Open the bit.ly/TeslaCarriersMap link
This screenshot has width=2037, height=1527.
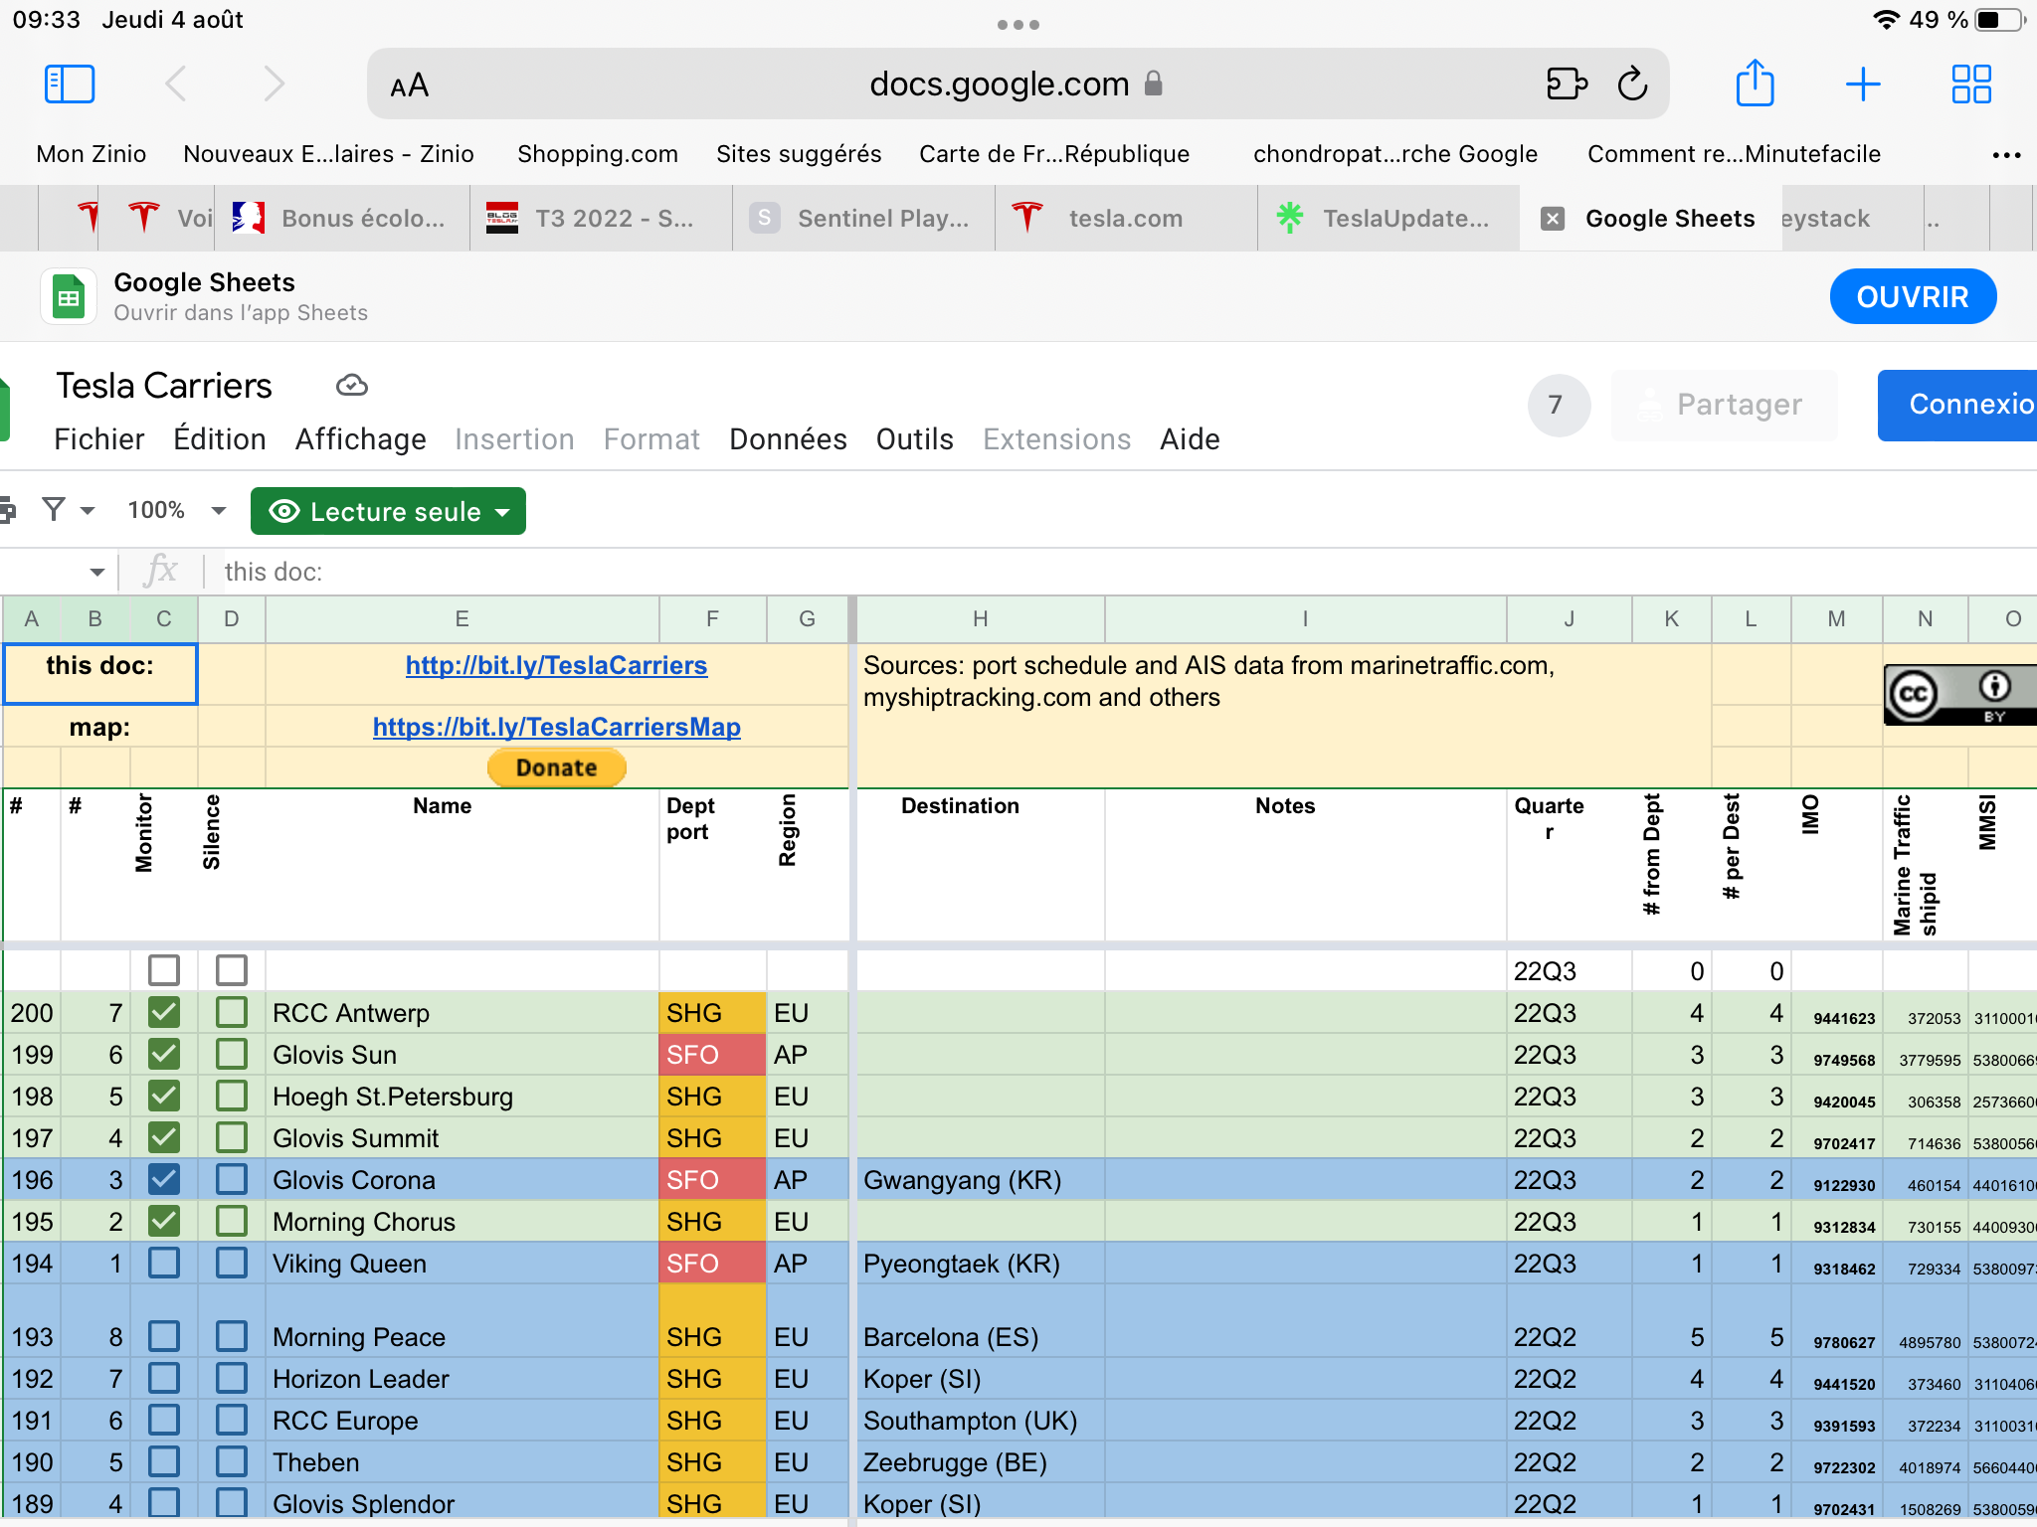pos(556,727)
